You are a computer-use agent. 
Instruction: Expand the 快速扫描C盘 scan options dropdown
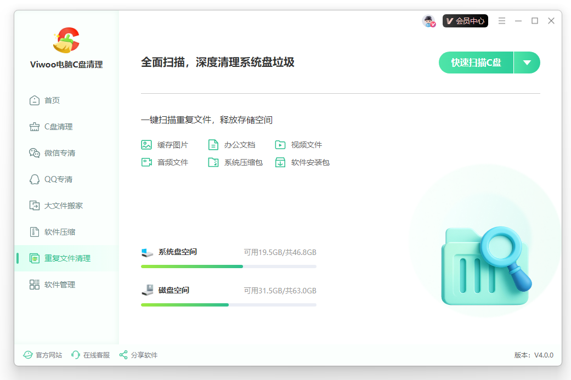coord(527,63)
